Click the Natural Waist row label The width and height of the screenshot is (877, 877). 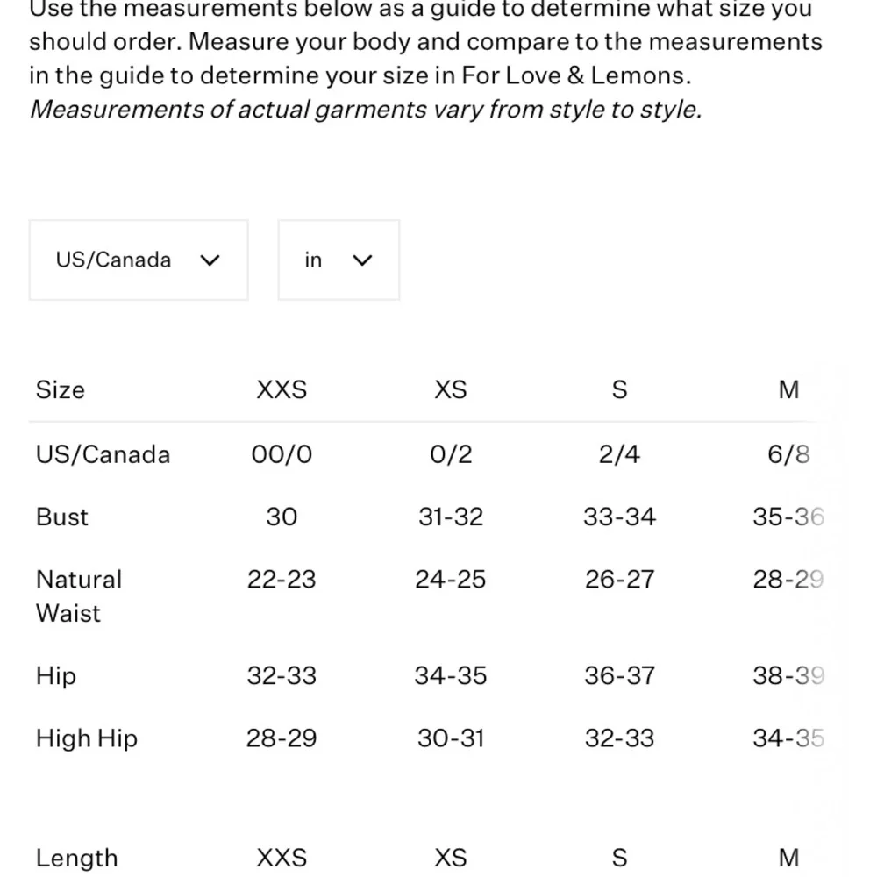[79, 596]
